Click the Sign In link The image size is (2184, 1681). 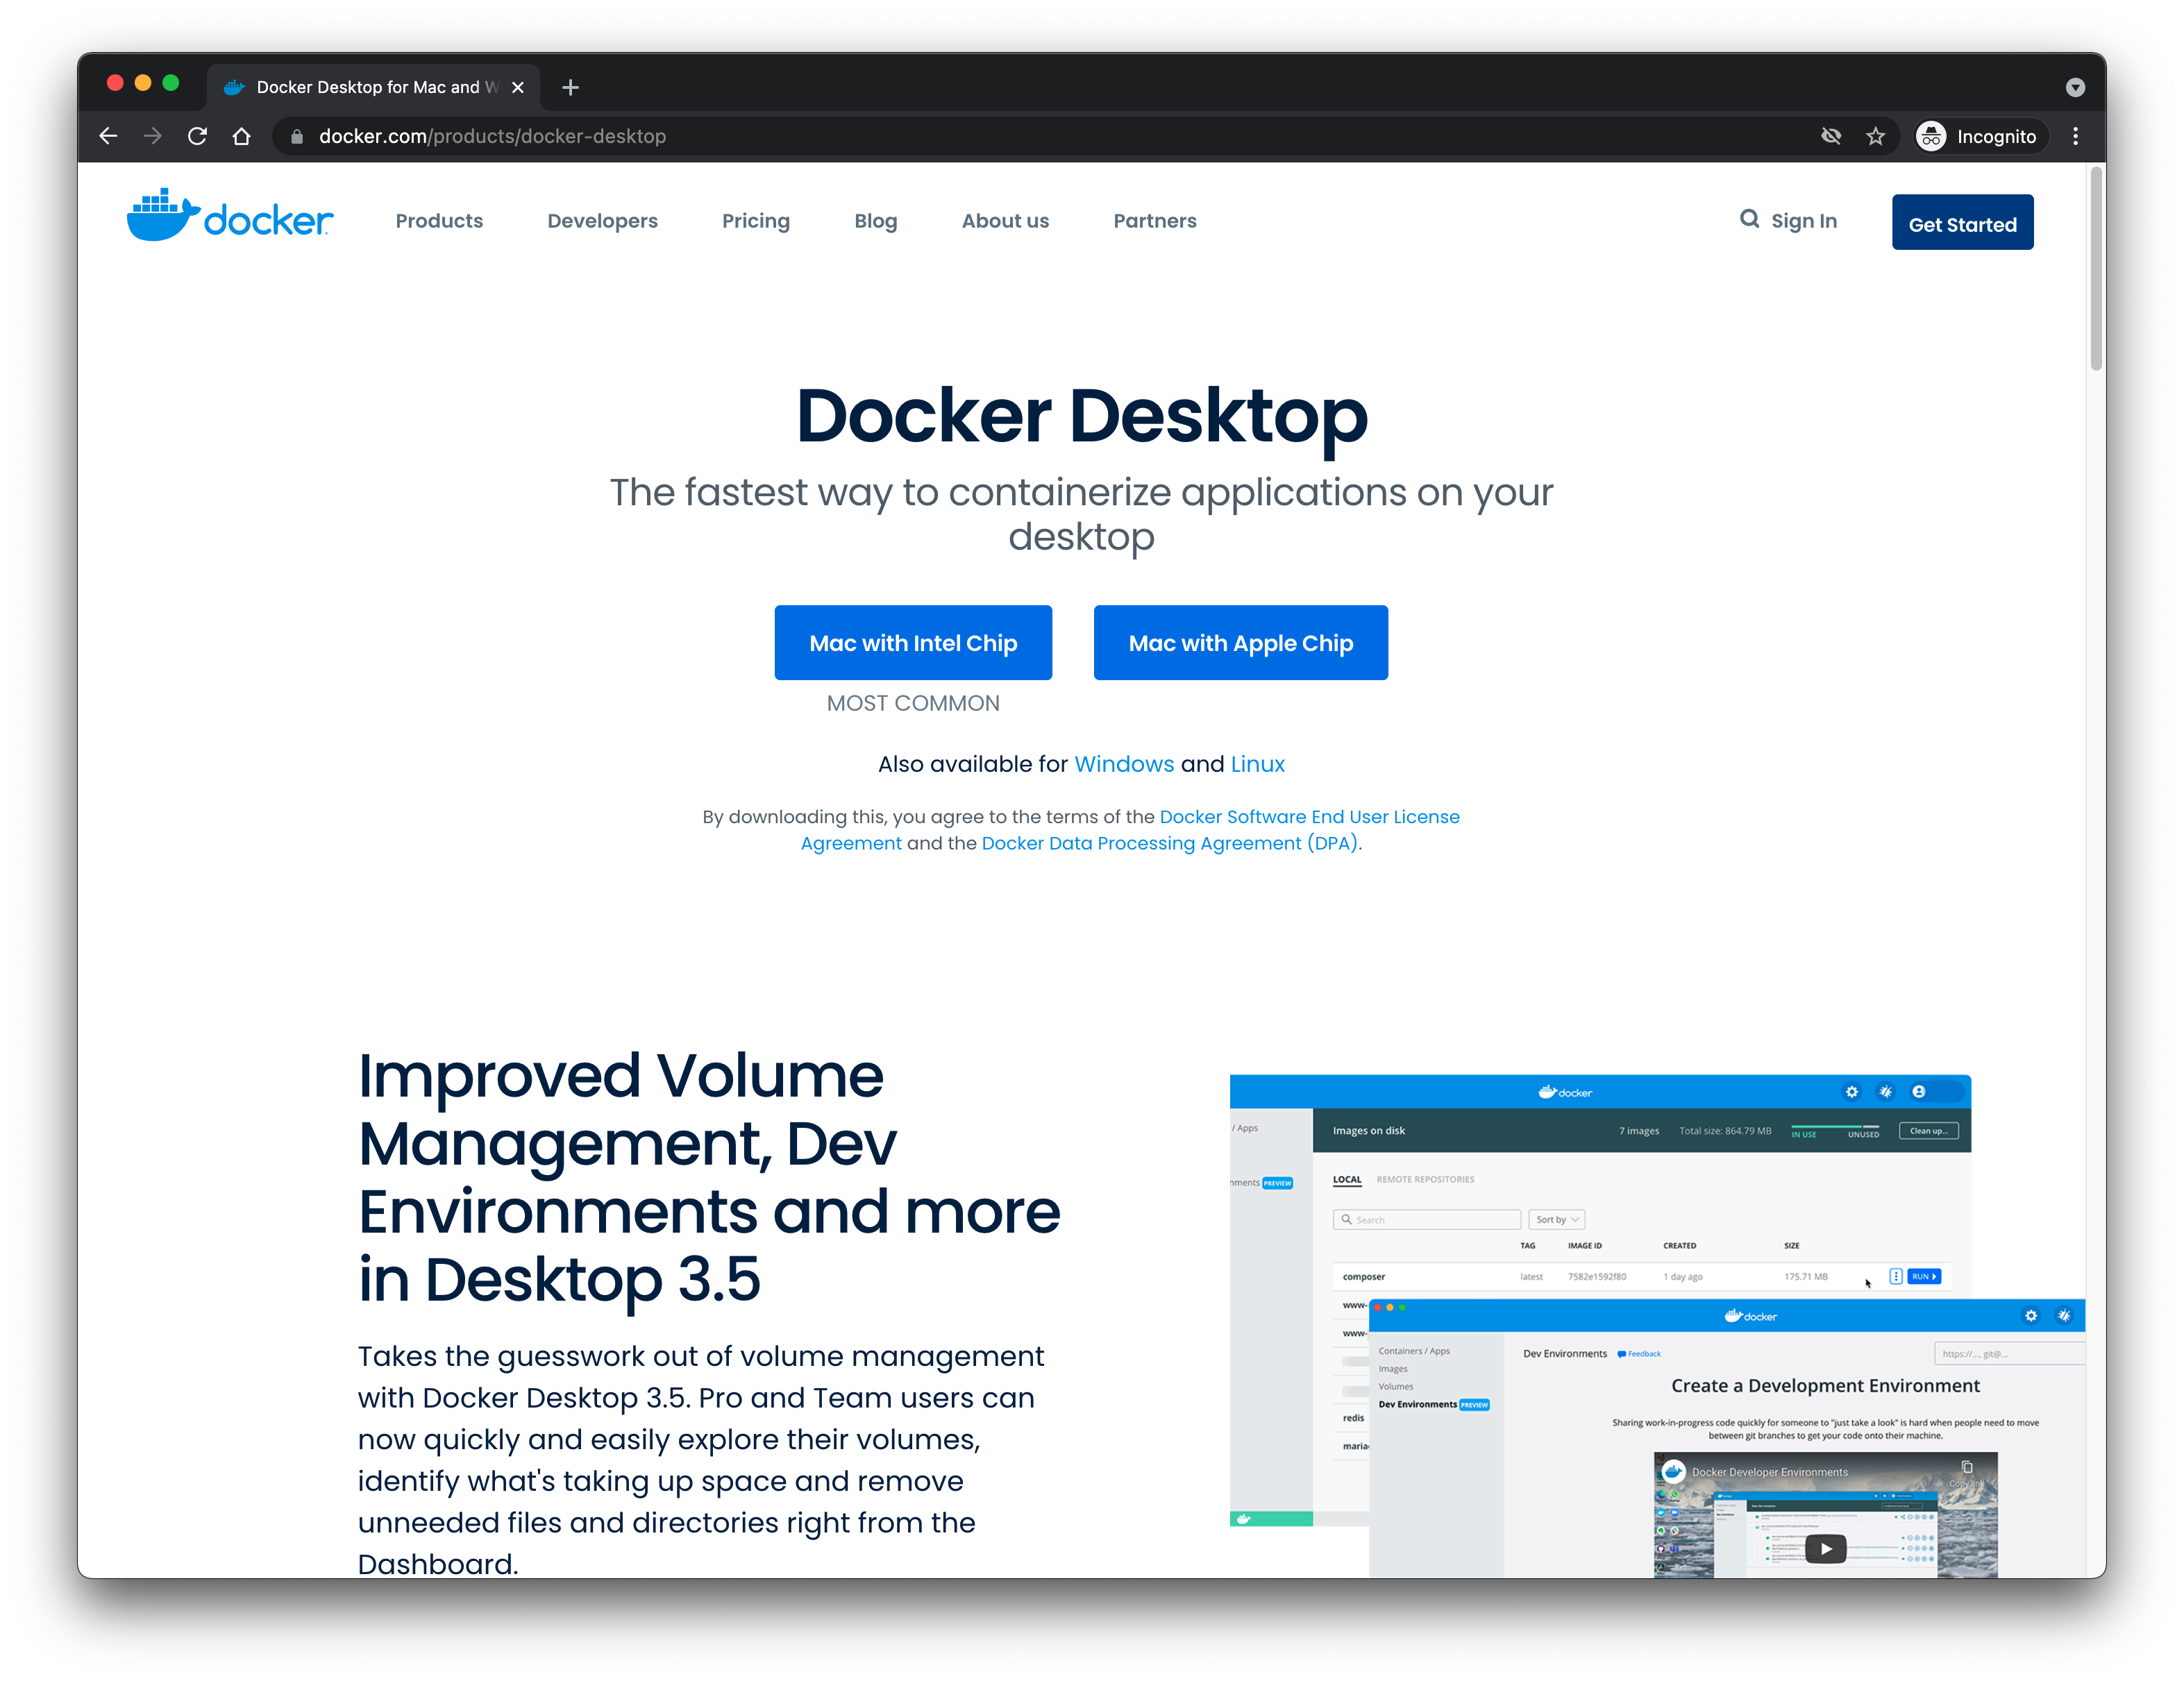point(1804,221)
